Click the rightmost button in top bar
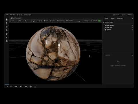 tap(130, 15)
